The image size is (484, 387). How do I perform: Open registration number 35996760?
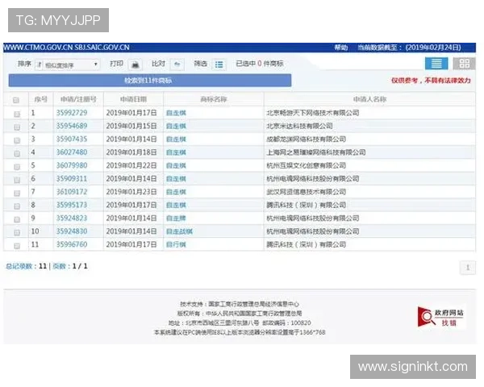coord(72,244)
